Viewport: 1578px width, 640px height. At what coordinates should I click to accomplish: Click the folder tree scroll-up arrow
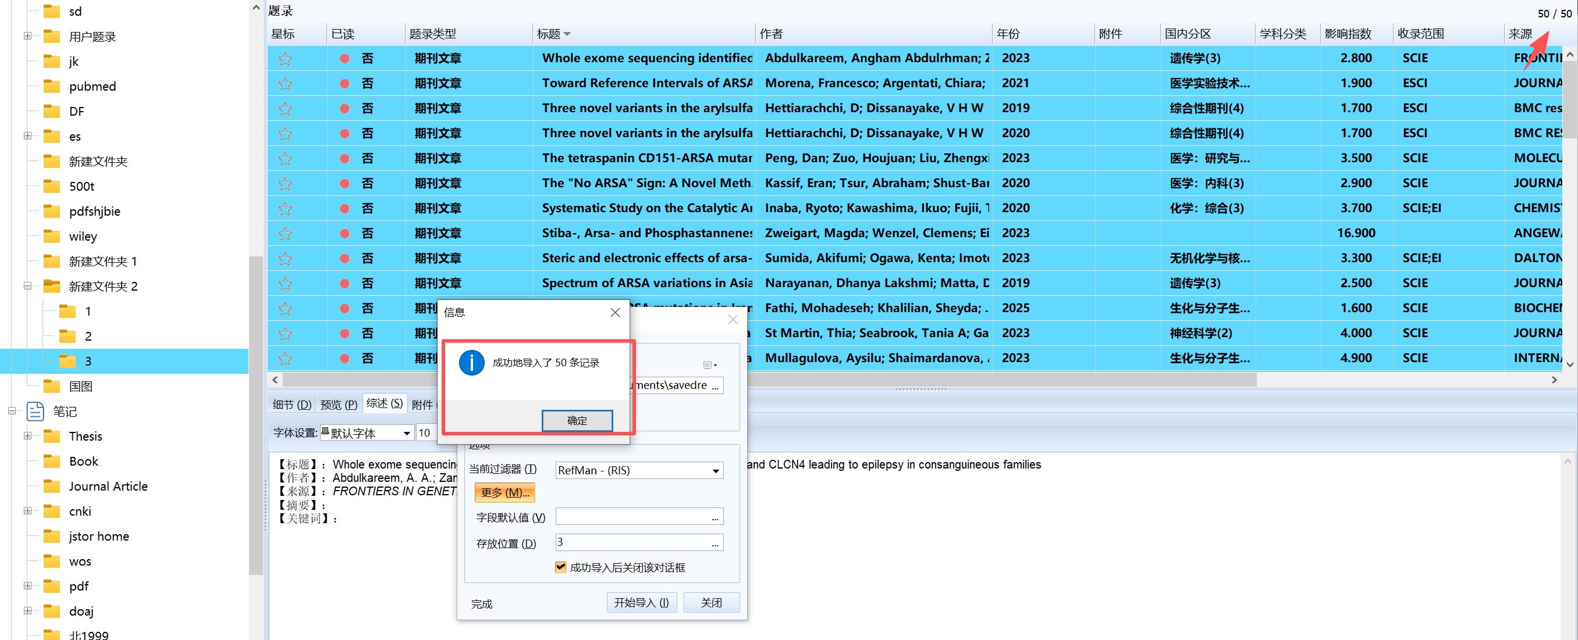click(255, 8)
